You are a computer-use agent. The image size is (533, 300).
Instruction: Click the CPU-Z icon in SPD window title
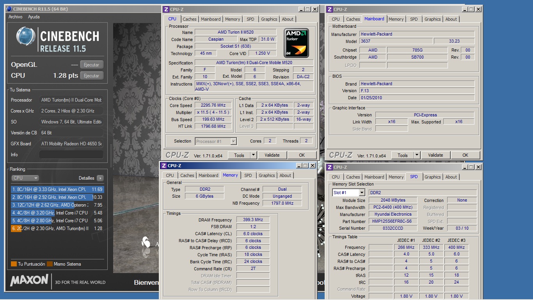[x=330, y=167]
